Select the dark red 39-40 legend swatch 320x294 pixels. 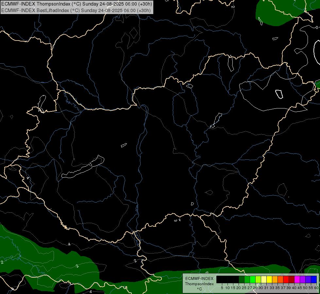(x=292, y=279)
